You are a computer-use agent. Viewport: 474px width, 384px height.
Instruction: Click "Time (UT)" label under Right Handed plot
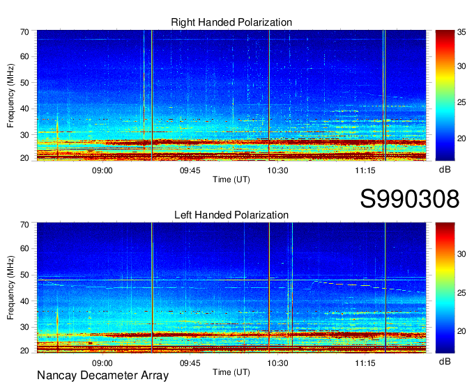231,179
